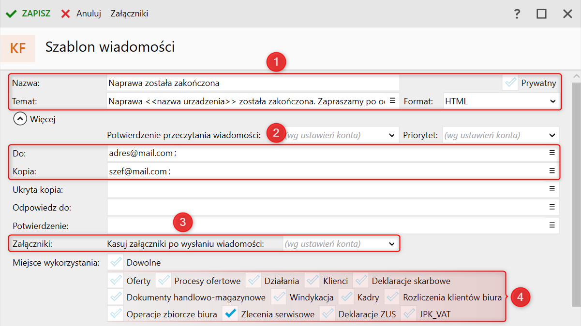Toggle the Rozliczenia klientów biura checkbox
Screen dimensions: 581x326
pos(392,298)
